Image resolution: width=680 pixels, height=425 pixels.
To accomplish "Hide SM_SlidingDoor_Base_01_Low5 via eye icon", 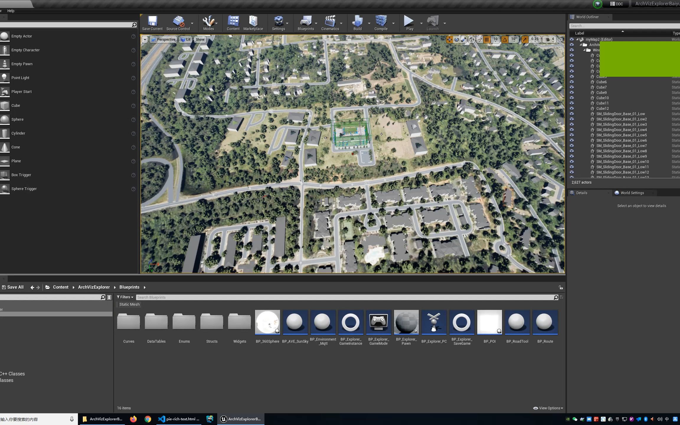I will click(x=572, y=135).
